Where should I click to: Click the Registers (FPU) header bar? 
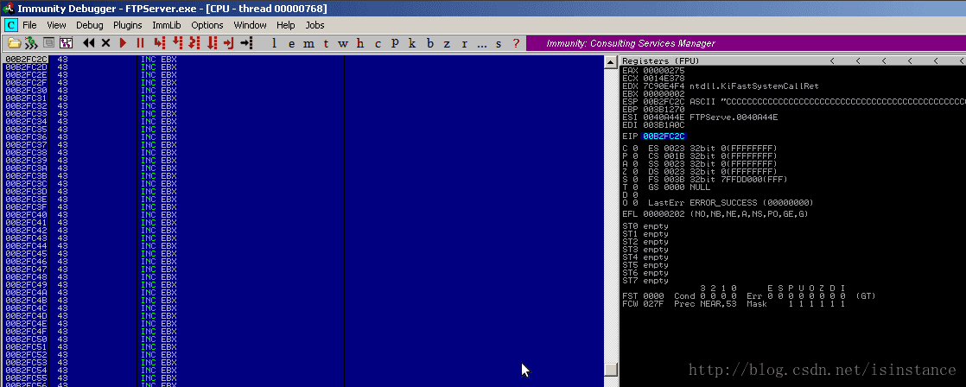tap(792, 60)
